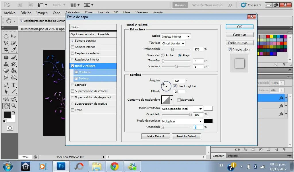Select the Zoom magnifier tool

[13, 106]
